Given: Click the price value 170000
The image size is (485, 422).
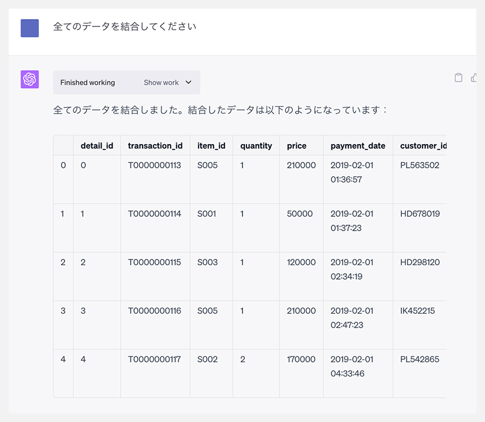Looking at the screenshot, I should pyautogui.click(x=301, y=359).
